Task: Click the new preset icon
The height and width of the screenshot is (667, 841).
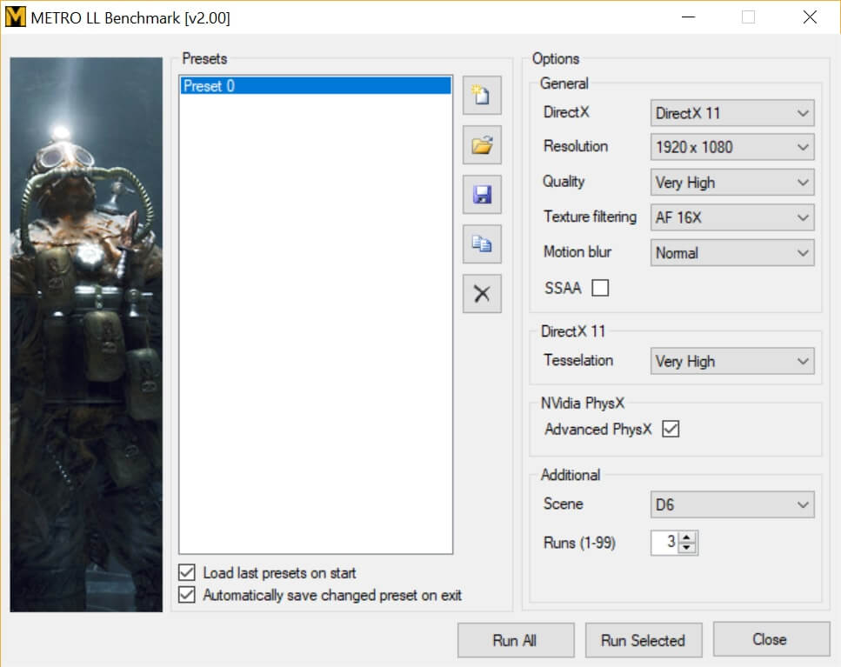Action: [482, 95]
